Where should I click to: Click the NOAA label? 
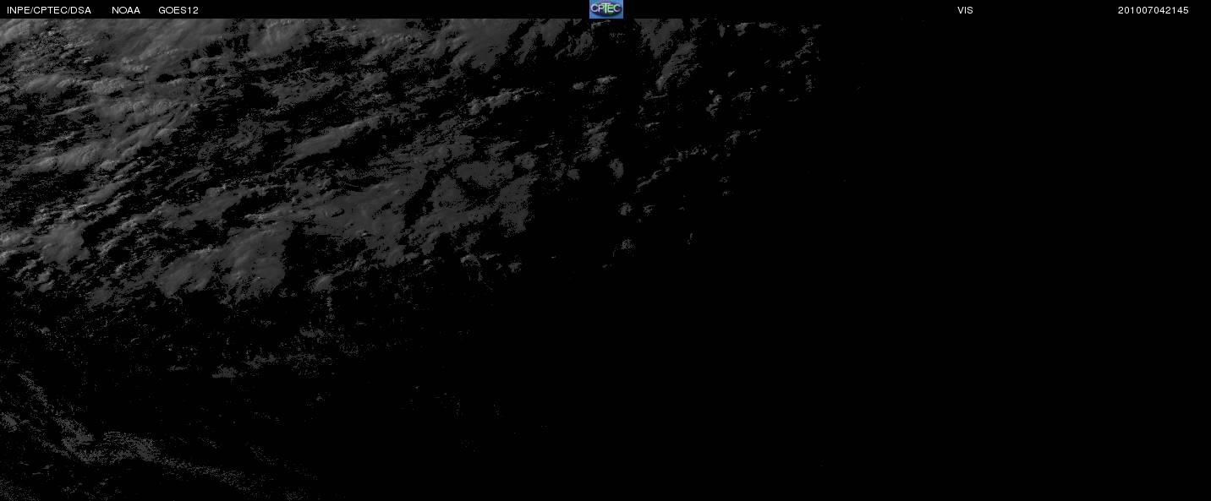[x=126, y=10]
